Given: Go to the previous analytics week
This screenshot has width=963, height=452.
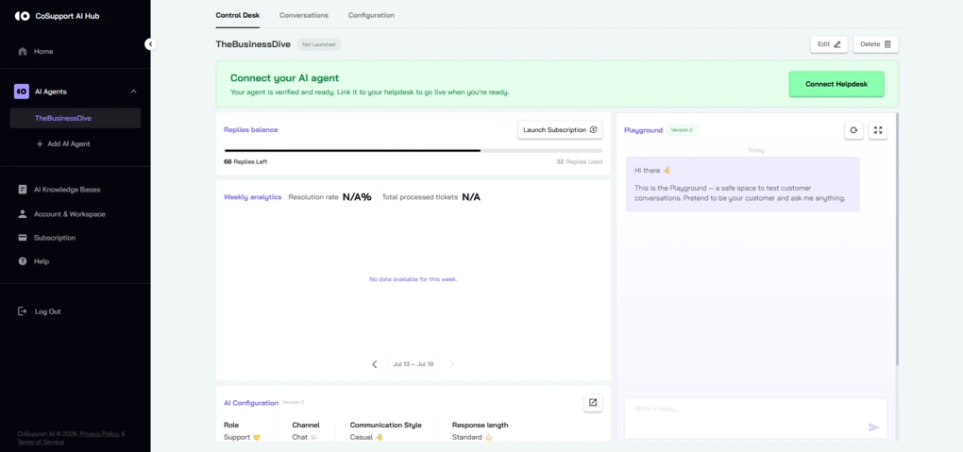Looking at the screenshot, I should (x=375, y=364).
